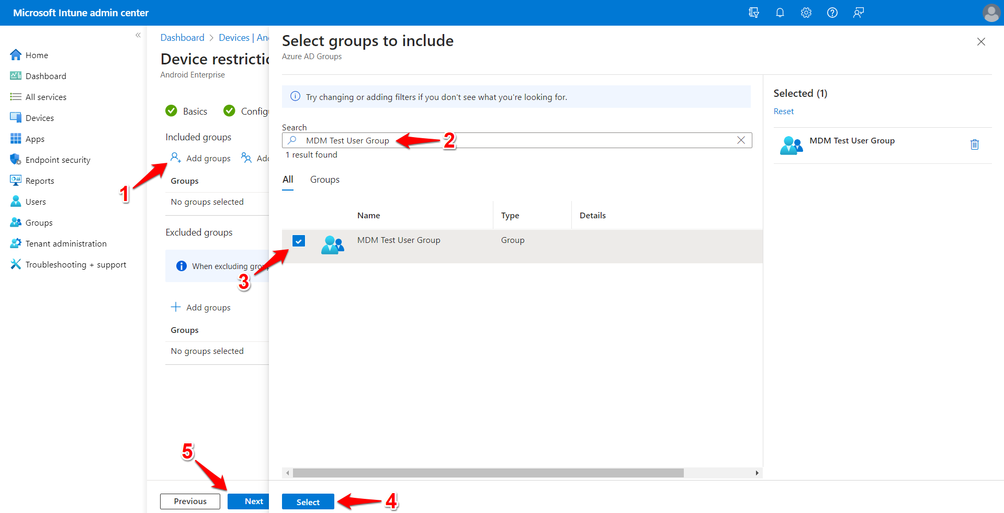Collapse the left navigation pane
1004x513 pixels.
138,35
